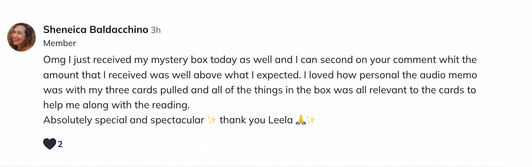Click the words Absolutely special and spectacular
This screenshot has width=532, height=167.
124,120
